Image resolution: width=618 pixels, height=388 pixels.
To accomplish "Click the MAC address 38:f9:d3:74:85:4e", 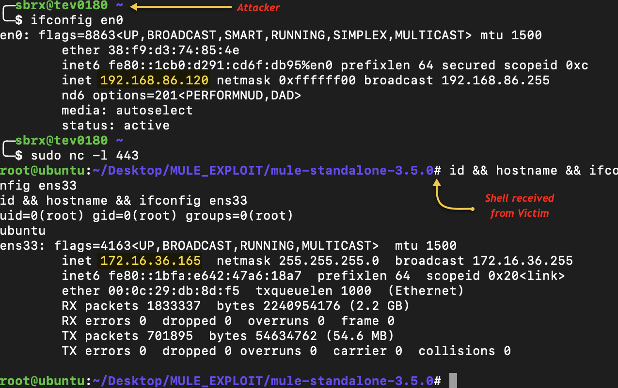I will pos(174,50).
